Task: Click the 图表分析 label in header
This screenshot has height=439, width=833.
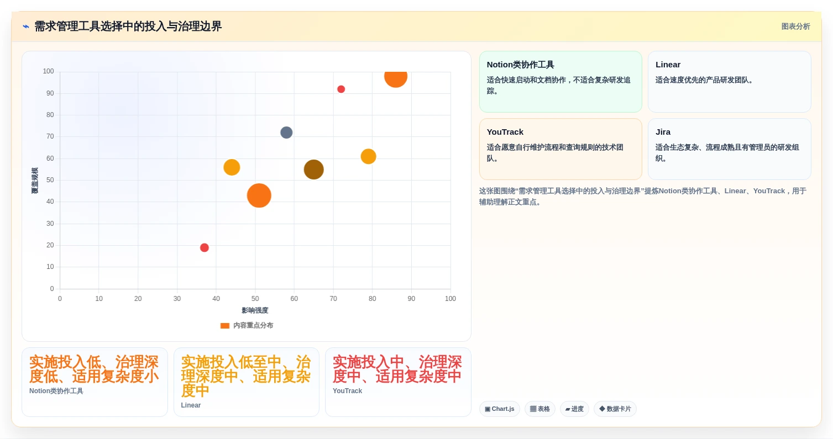Action: [795, 27]
